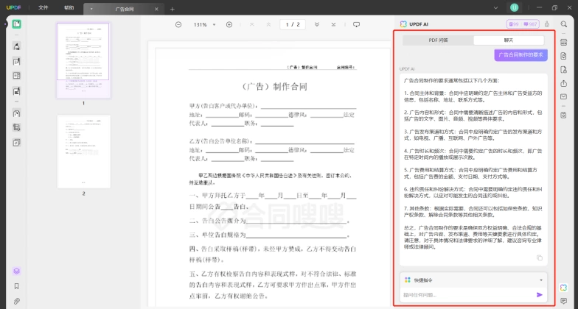Open the Reader mode in left sidebar
Viewport: 578px width, 309px height.
point(16,24)
